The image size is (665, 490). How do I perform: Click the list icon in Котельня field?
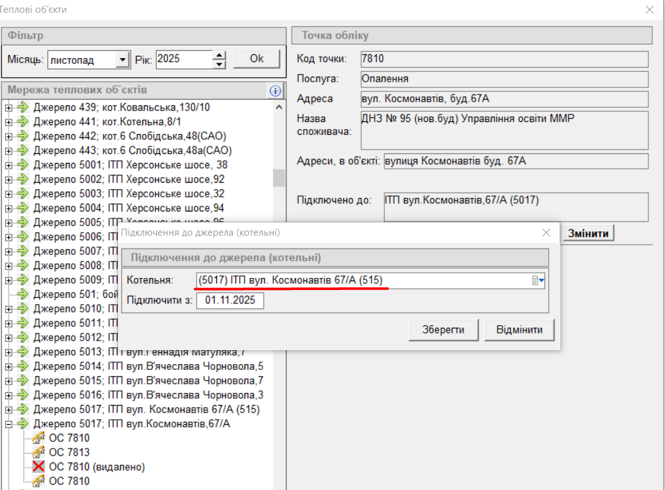[534, 280]
